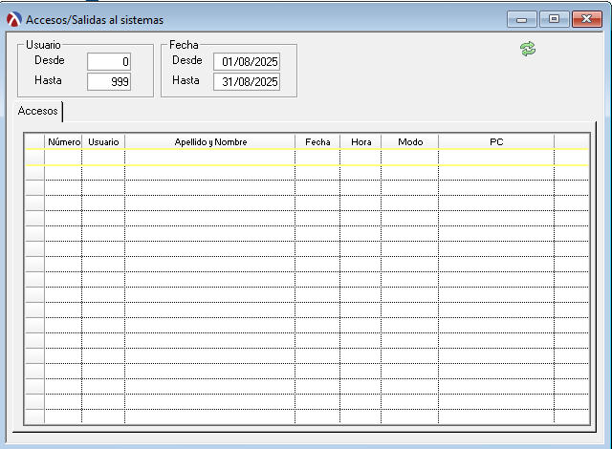Select the first row's selector cell
This screenshot has width=612, height=449.
pos(34,157)
